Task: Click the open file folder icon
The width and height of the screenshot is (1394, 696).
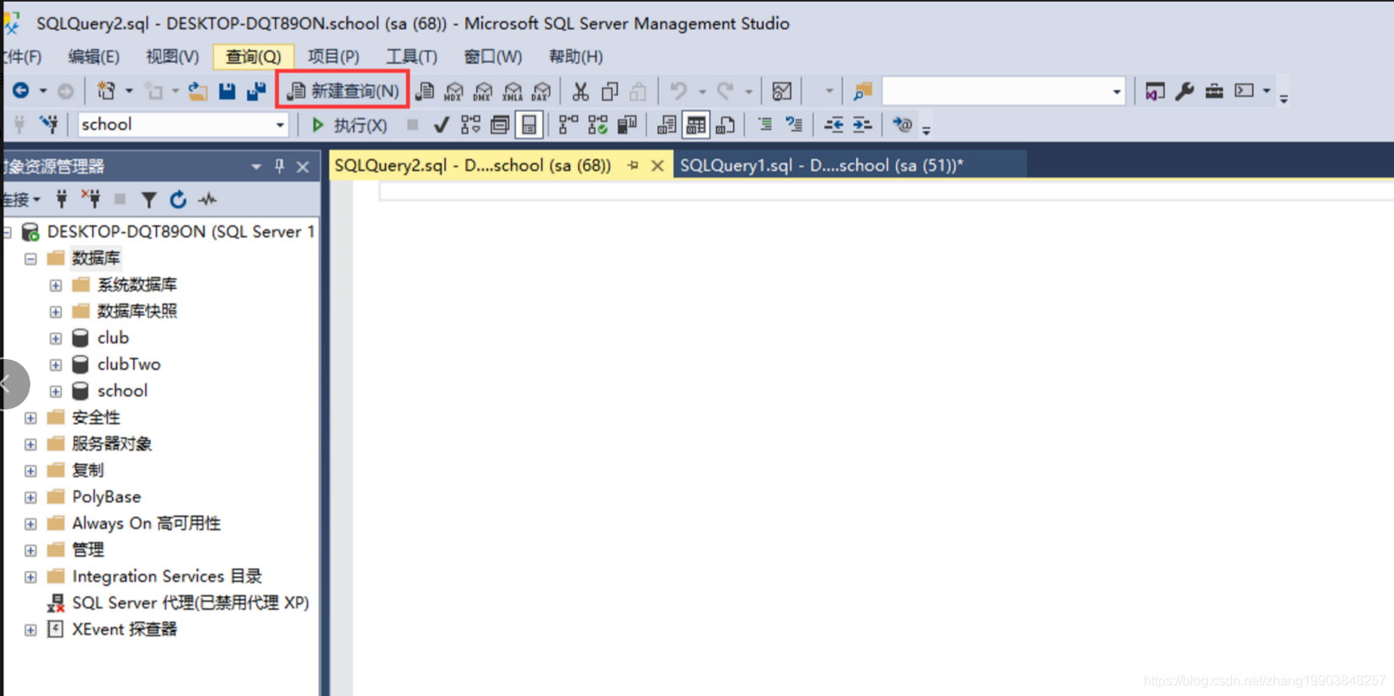Action: 198,91
